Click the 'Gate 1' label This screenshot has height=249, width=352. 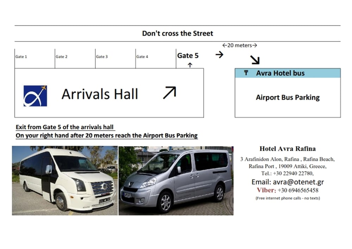(21, 57)
